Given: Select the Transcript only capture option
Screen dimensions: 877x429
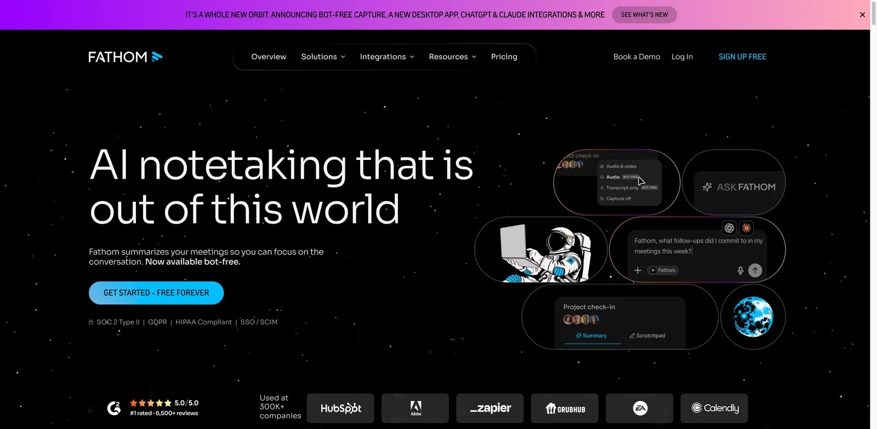Looking at the screenshot, I should (629, 187).
